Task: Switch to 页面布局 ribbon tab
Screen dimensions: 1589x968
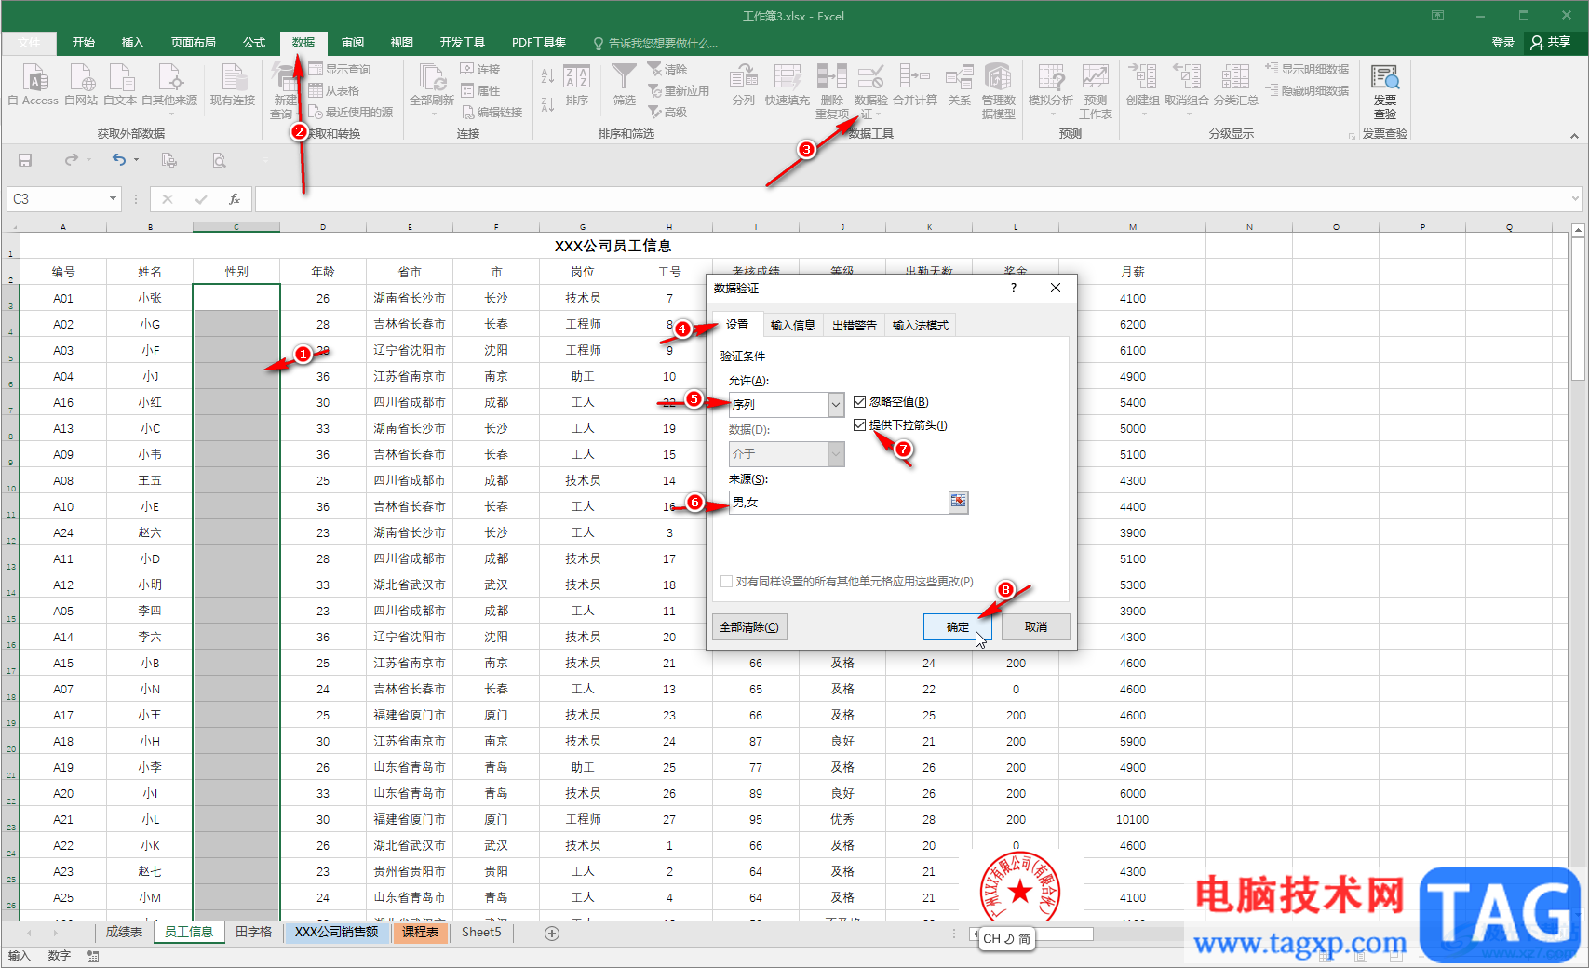Action: click(x=194, y=43)
